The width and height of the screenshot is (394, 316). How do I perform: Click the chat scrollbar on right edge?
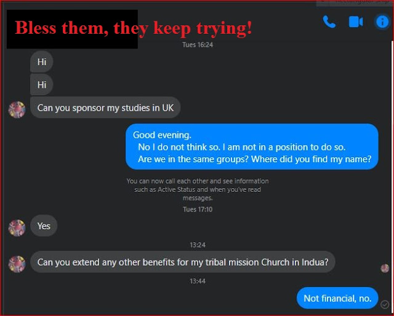tap(392, 176)
